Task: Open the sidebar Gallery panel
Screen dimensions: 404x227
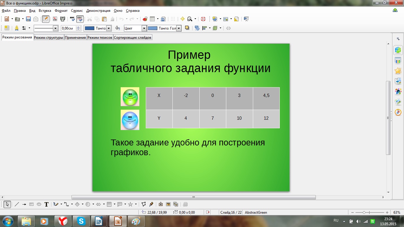Action: (x=398, y=102)
